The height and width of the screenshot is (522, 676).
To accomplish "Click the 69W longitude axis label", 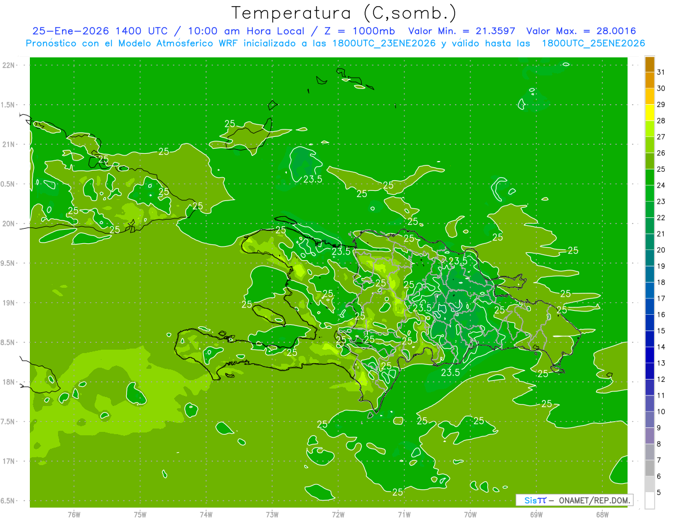I will 536,514.
